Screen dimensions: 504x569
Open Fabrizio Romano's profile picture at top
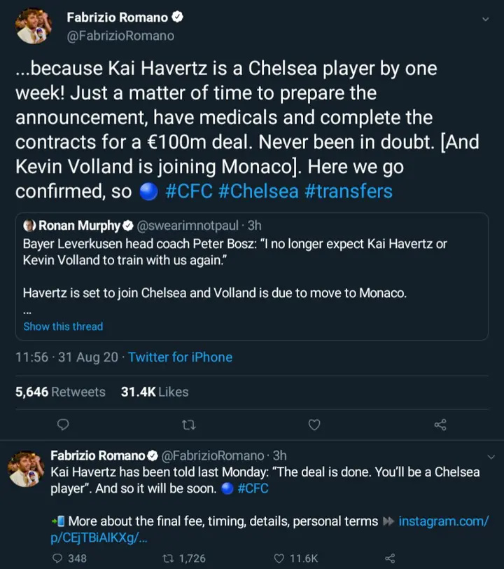coord(34,27)
